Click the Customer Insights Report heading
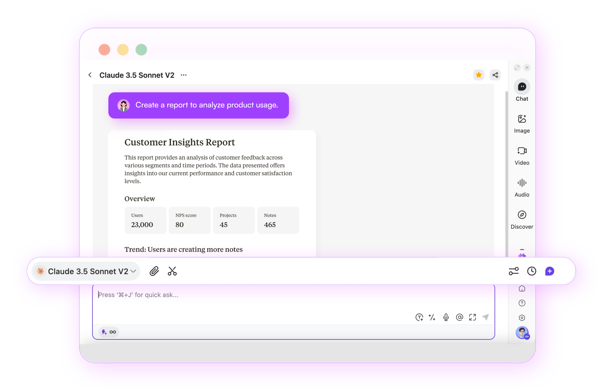Viewport: 615px width, 389px height. pos(180,142)
